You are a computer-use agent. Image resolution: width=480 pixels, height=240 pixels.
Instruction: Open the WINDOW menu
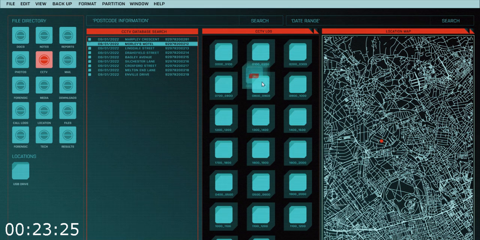click(139, 4)
